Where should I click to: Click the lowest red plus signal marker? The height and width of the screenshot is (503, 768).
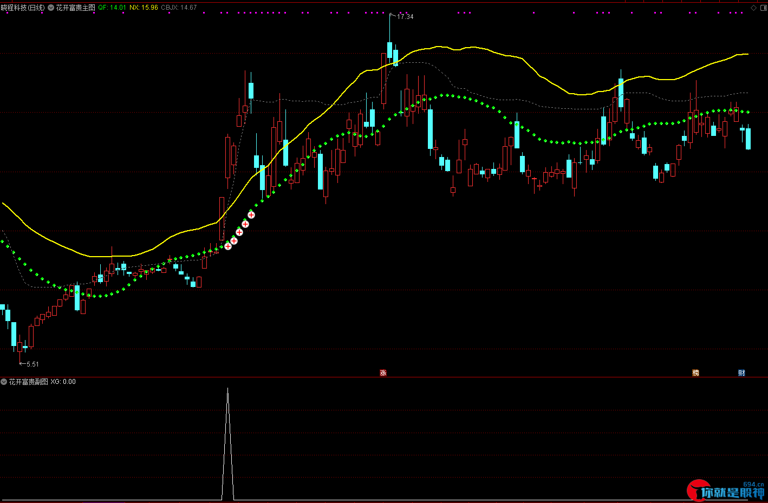(228, 246)
